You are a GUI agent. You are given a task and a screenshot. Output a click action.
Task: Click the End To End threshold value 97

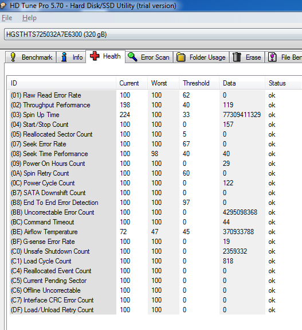click(186, 203)
